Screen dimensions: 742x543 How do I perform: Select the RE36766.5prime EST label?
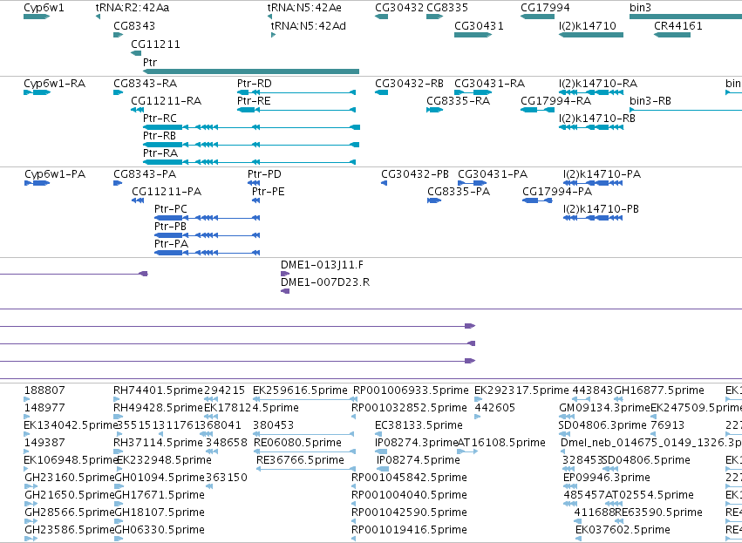tap(300, 460)
